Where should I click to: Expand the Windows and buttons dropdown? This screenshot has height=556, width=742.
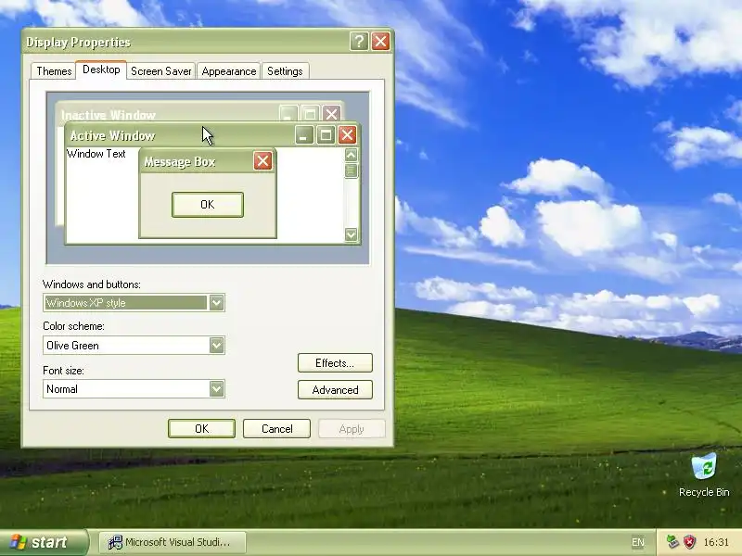(216, 303)
